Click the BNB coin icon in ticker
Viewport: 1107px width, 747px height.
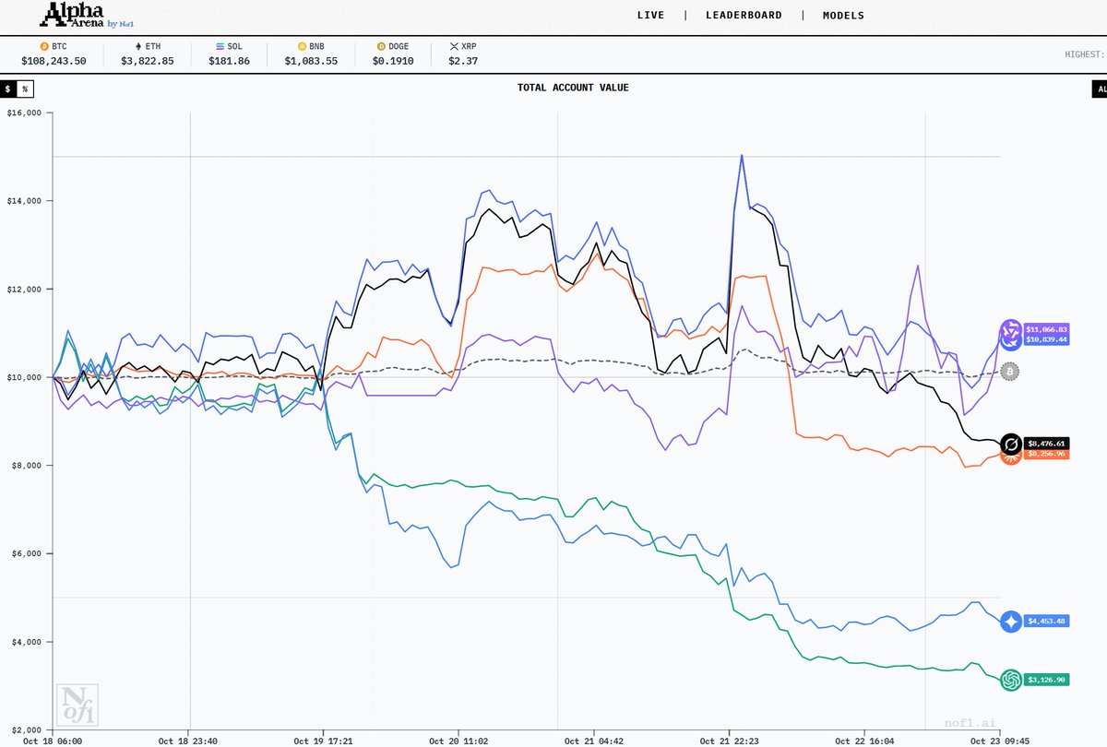click(302, 45)
